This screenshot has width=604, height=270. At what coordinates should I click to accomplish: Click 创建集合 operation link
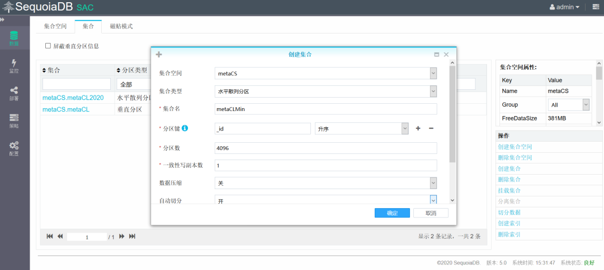click(x=509, y=168)
